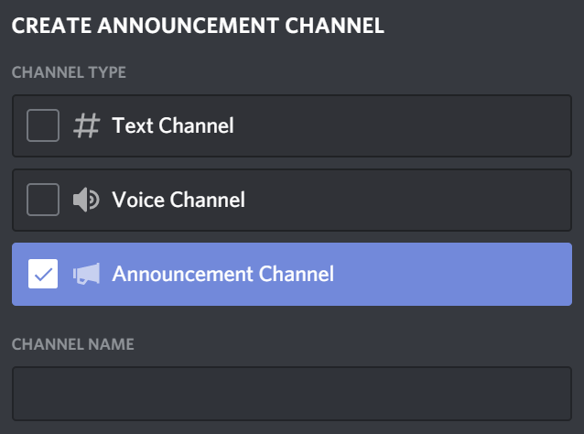
Task: Uncheck the Announcement Channel checkbox
Action: 43,274
